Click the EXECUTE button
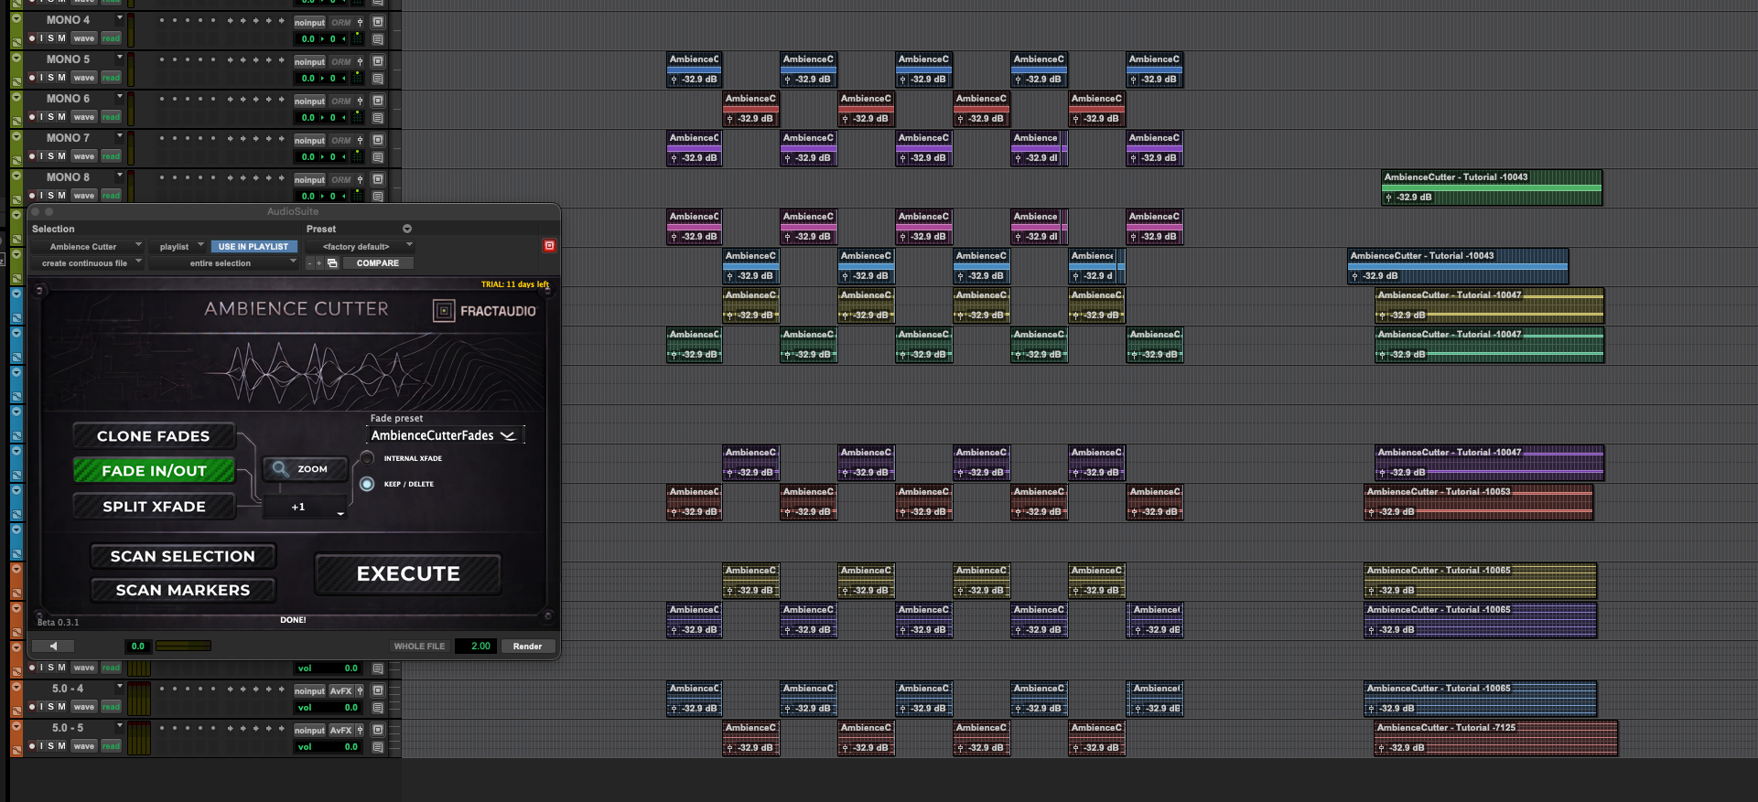 (408, 574)
